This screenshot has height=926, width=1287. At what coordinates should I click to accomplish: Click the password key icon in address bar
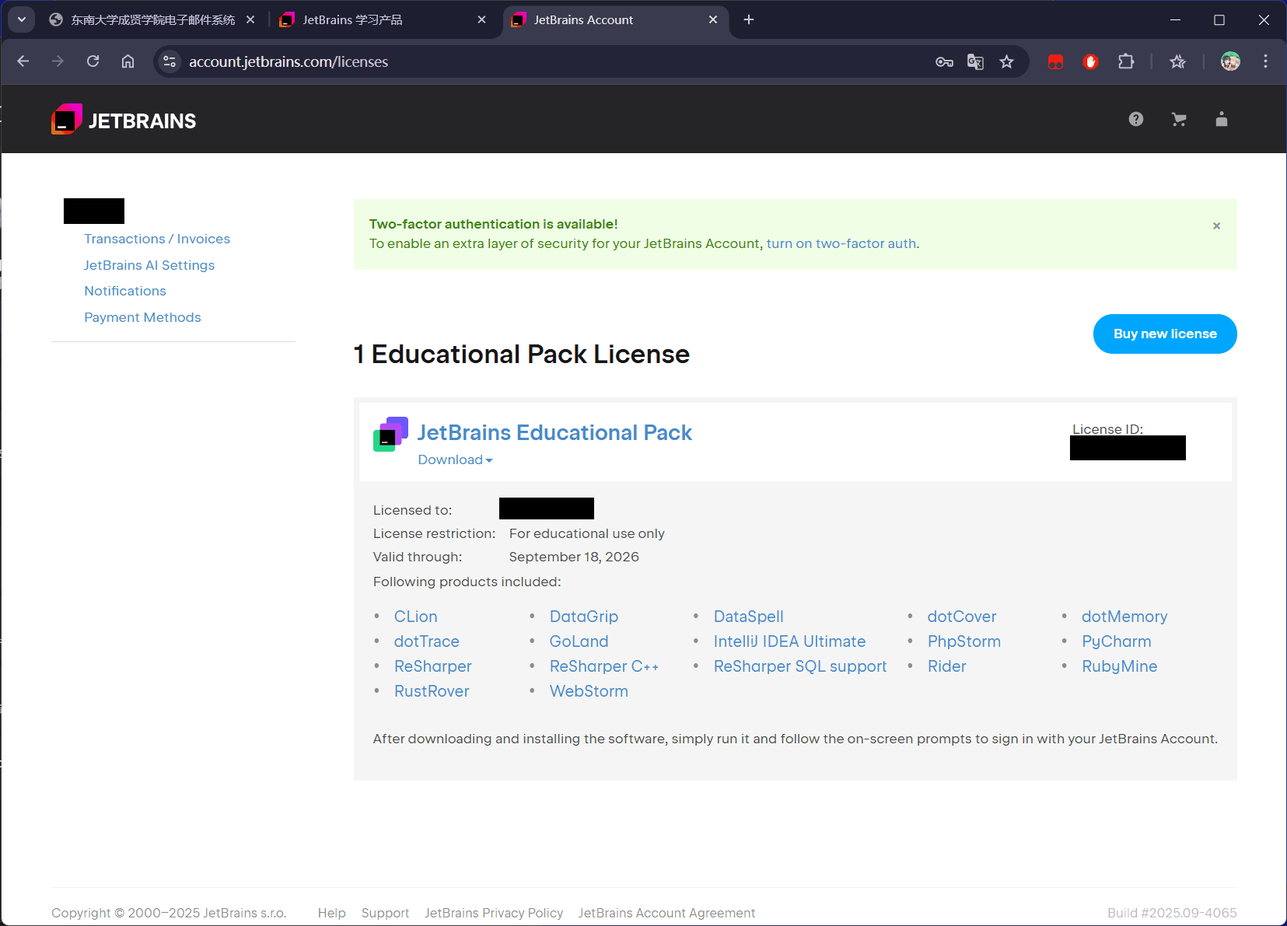[944, 62]
